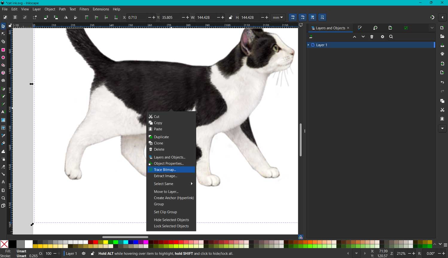Delete the selected layer
Image resolution: width=448 pixels, height=258 pixels.
tap(372, 36)
